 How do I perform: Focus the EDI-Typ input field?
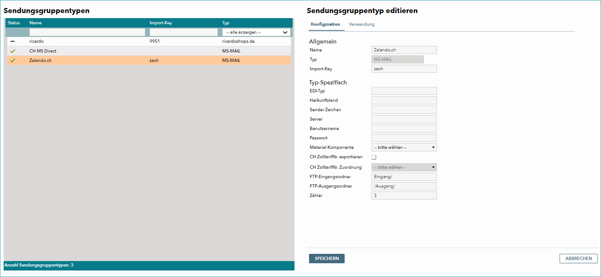404,91
